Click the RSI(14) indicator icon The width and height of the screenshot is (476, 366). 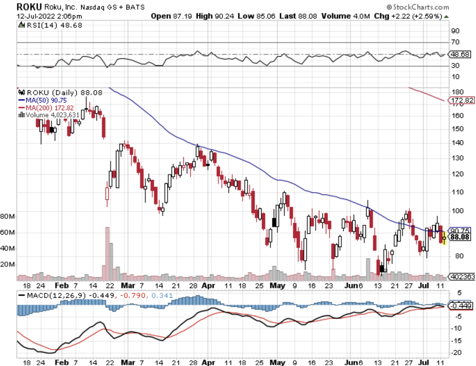(21, 25)
